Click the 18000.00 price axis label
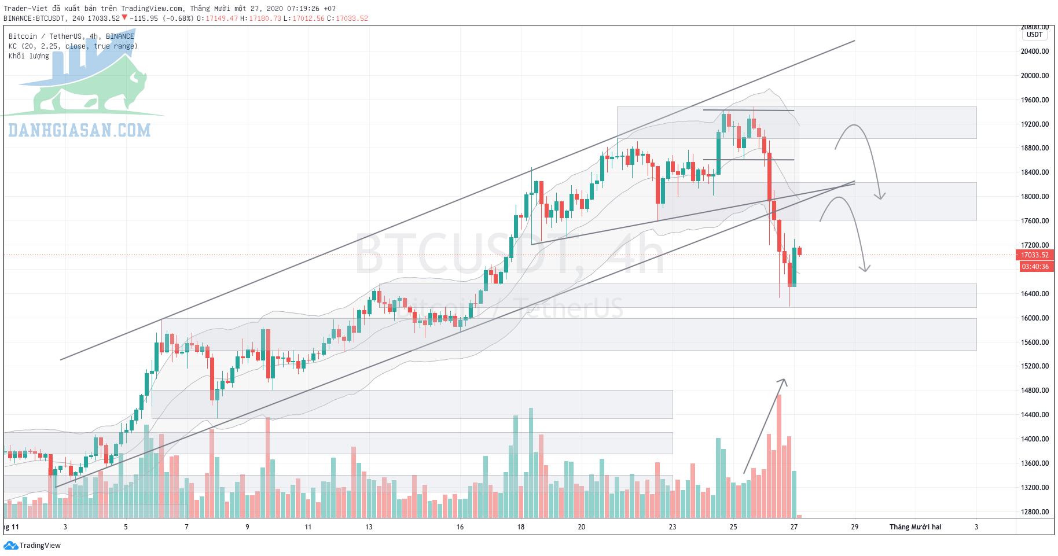 click(1034, 197)
